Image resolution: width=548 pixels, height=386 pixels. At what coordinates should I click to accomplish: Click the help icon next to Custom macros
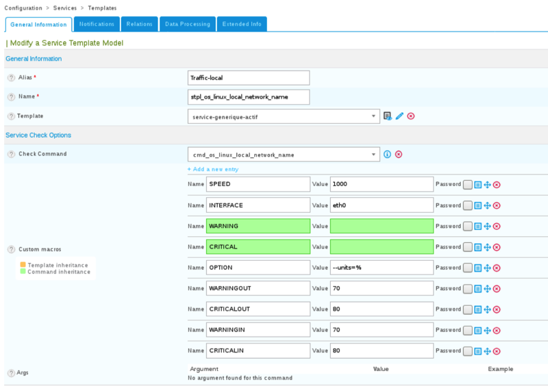tap(11, 249)
